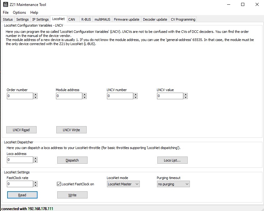Image resolution: width=264 pixels, height=211 pixels.
Task: Switch to the CAN tab
Action: 72,19
